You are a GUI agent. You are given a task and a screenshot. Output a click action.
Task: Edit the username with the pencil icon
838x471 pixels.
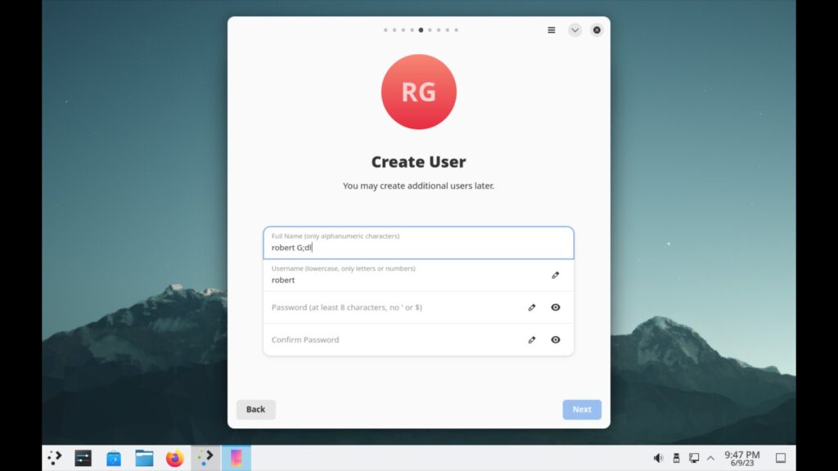(x=556, y=275)
